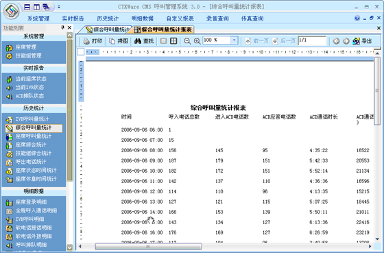Switch to the cascaded windows layout icon
Image resolution: width=384 pixels, height=253 pixels.
pyautogui.click(x=46, y=7)
